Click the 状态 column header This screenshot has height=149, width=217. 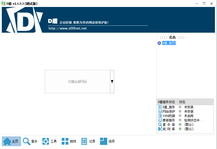pos(196,102)
